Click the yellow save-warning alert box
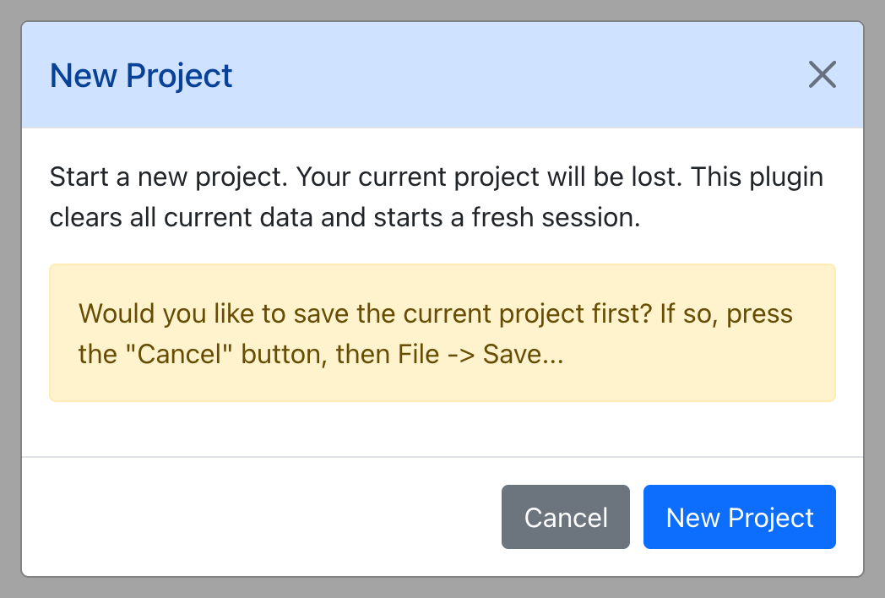The width and height of the screenshot is (885, 598). click(x=442, y=333)
